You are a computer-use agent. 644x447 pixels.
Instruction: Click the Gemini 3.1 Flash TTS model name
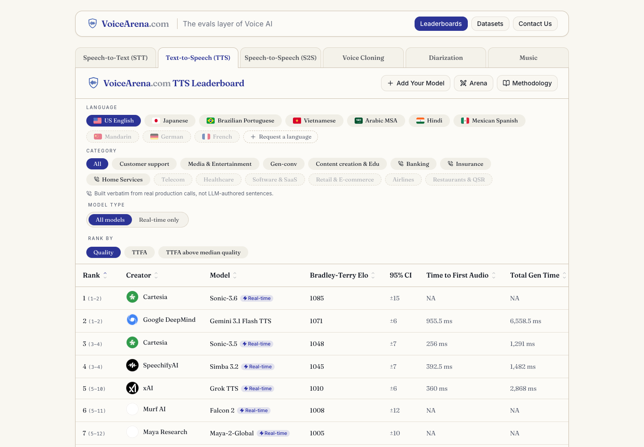[x=241, y=321]
